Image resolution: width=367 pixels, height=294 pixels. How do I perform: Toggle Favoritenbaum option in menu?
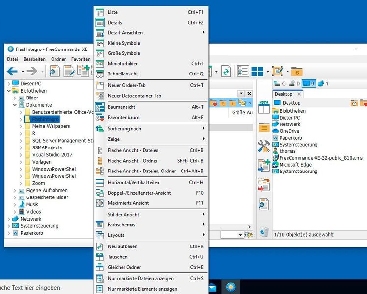click(x=151, y=117)
